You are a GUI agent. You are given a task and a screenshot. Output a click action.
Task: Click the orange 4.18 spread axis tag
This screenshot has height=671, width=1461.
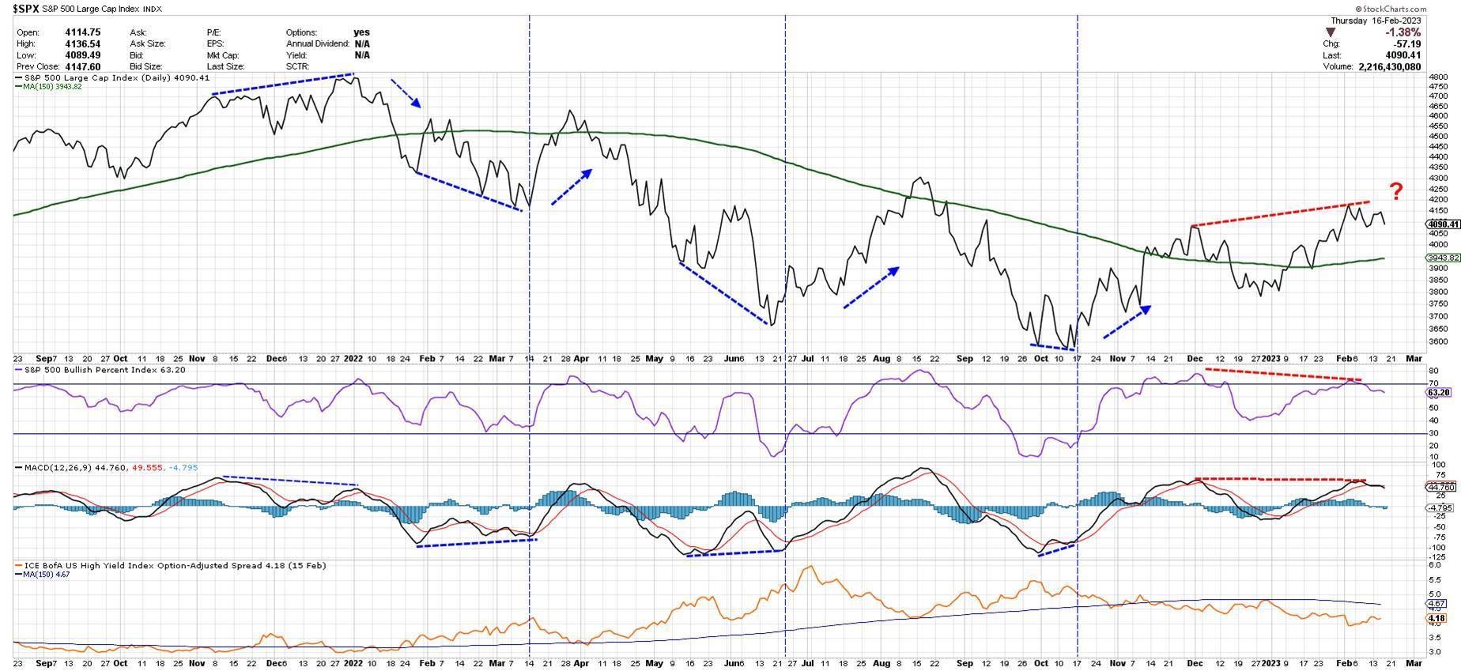click(x=1437, y=618)
